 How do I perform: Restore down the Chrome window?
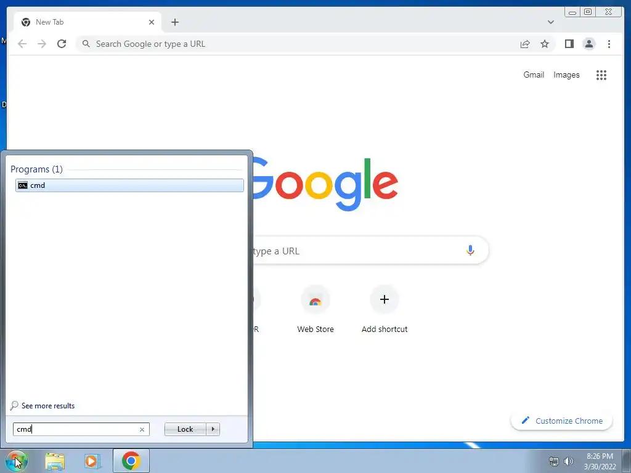(588, 12)
